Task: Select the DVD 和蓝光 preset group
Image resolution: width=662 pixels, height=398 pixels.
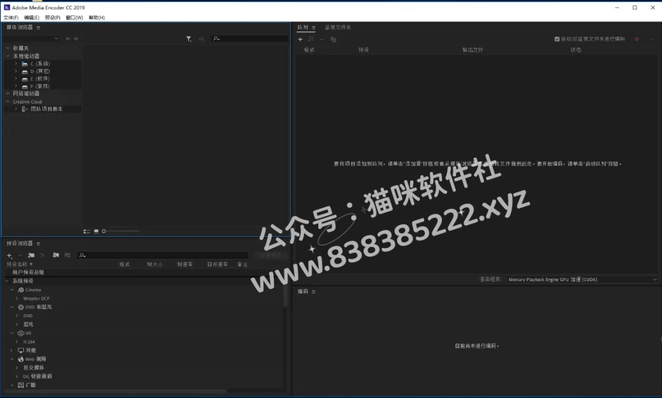Action: 38,307
